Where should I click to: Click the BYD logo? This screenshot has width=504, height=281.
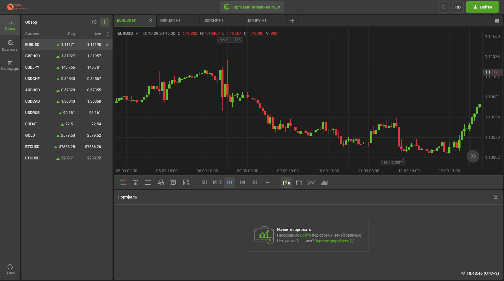tap(18, 7)
